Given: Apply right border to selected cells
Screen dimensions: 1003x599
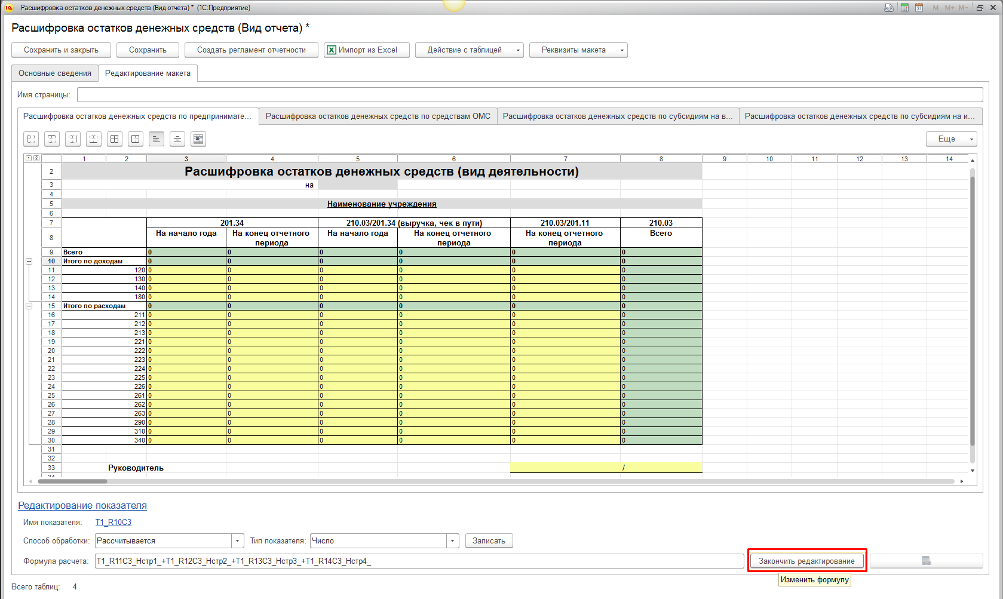Looking at the screenshot, I should [73, 139].
